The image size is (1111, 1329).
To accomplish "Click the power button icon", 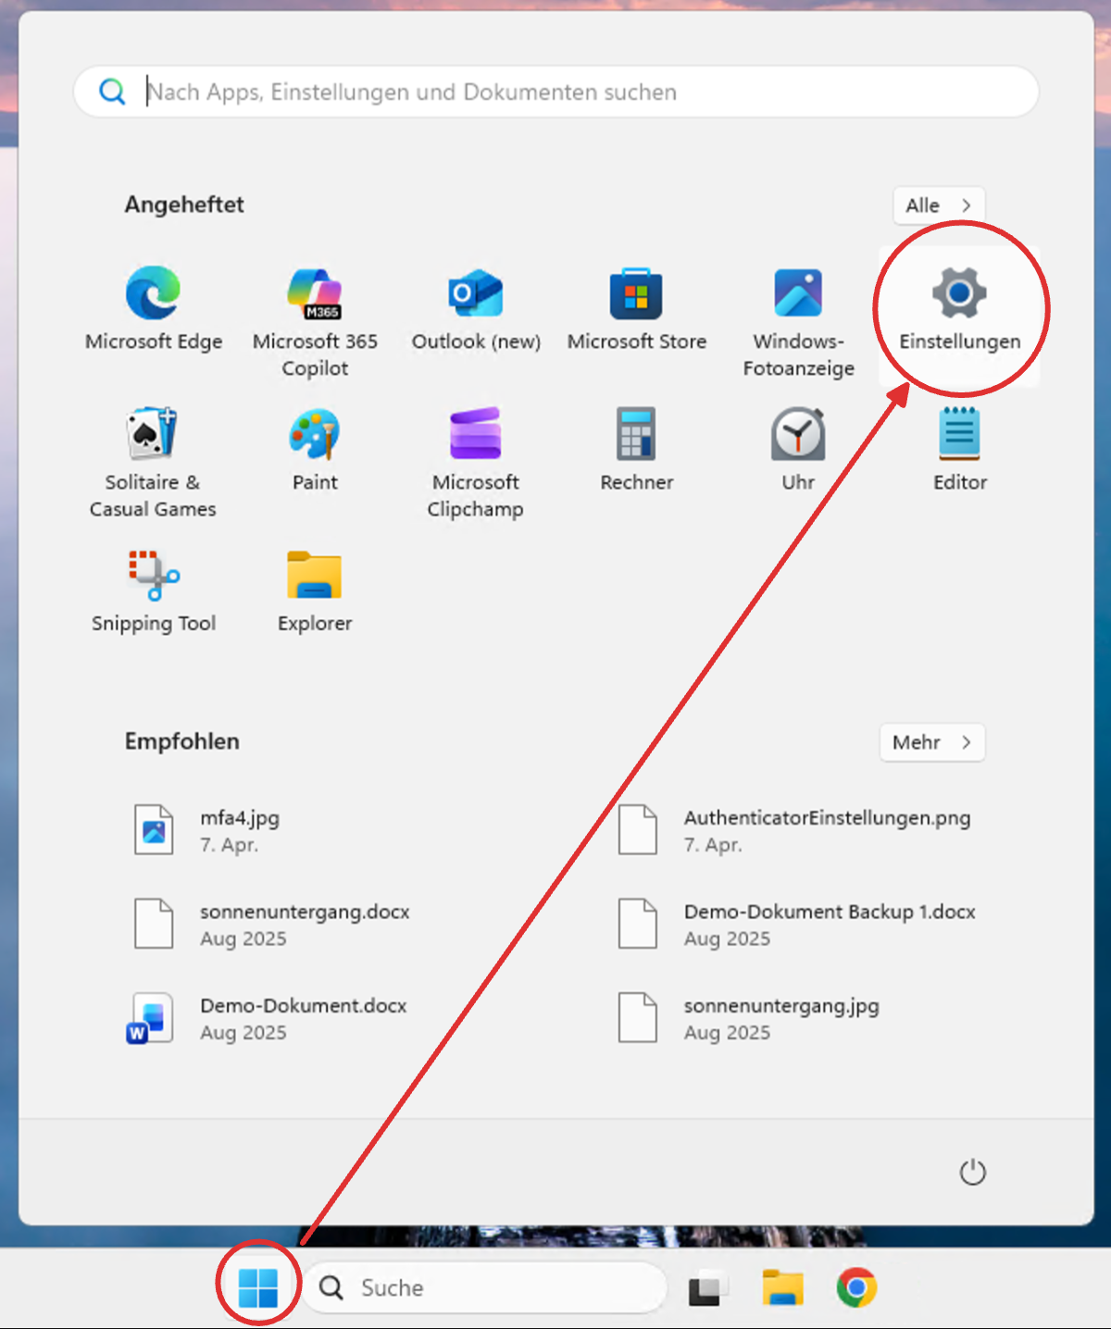I will (x=972, y=1173).
